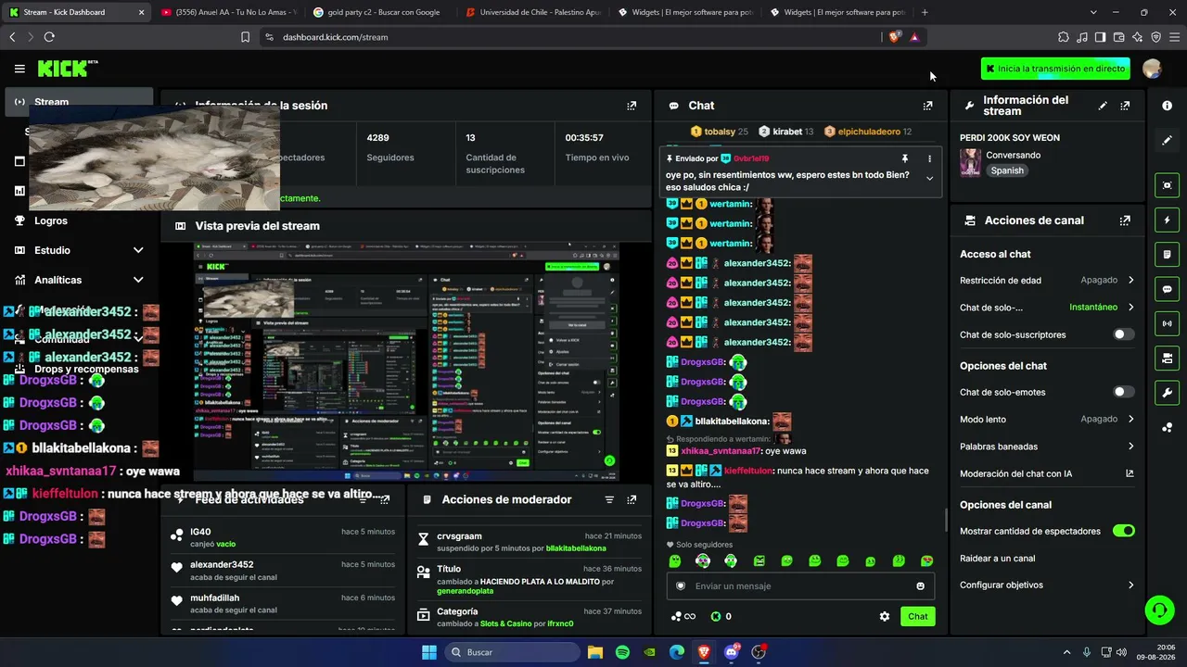Click the pin icon on the pinned message
The height and width of the screenshot is (667, 1187).
click(x=905, y=158)
